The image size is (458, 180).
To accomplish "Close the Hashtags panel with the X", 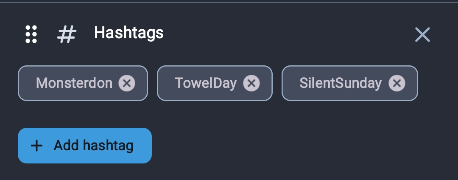I will tap(422, 34).
